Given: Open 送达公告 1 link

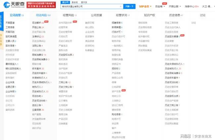Looking at the screenshot, I should [x=37, y=105].
